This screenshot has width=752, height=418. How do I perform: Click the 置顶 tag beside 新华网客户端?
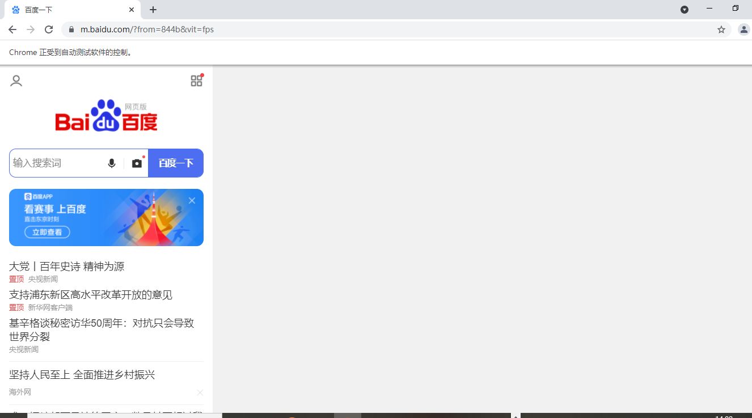point(16,307)
